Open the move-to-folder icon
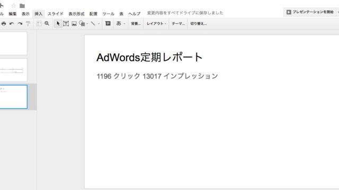The height and width of the screenshot is (190, 339). point(22,6)
